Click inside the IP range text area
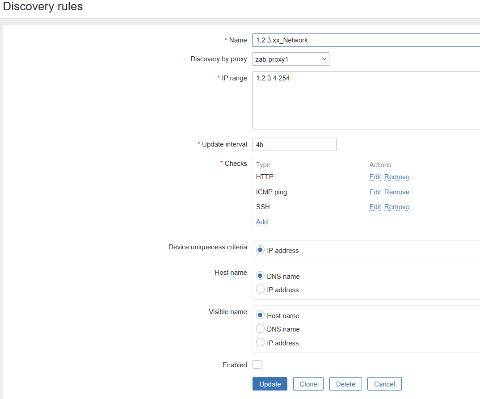480x399 pixels. coord(366,101)
